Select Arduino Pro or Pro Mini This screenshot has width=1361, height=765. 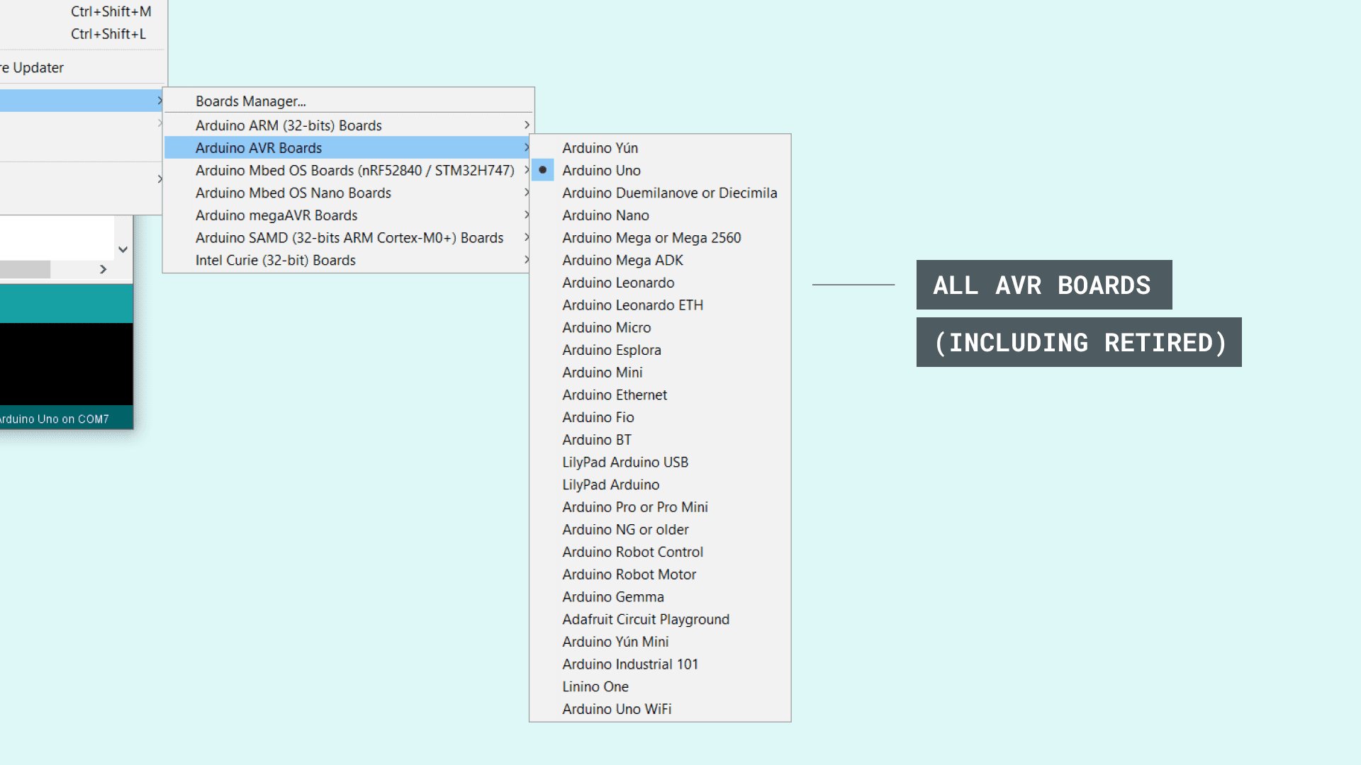pyautogui.click(x=634, y=507)
